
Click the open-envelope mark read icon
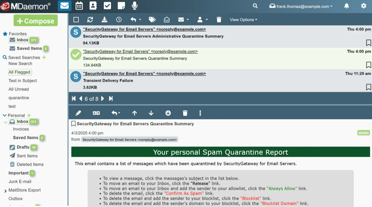click(x=167, y=20)
